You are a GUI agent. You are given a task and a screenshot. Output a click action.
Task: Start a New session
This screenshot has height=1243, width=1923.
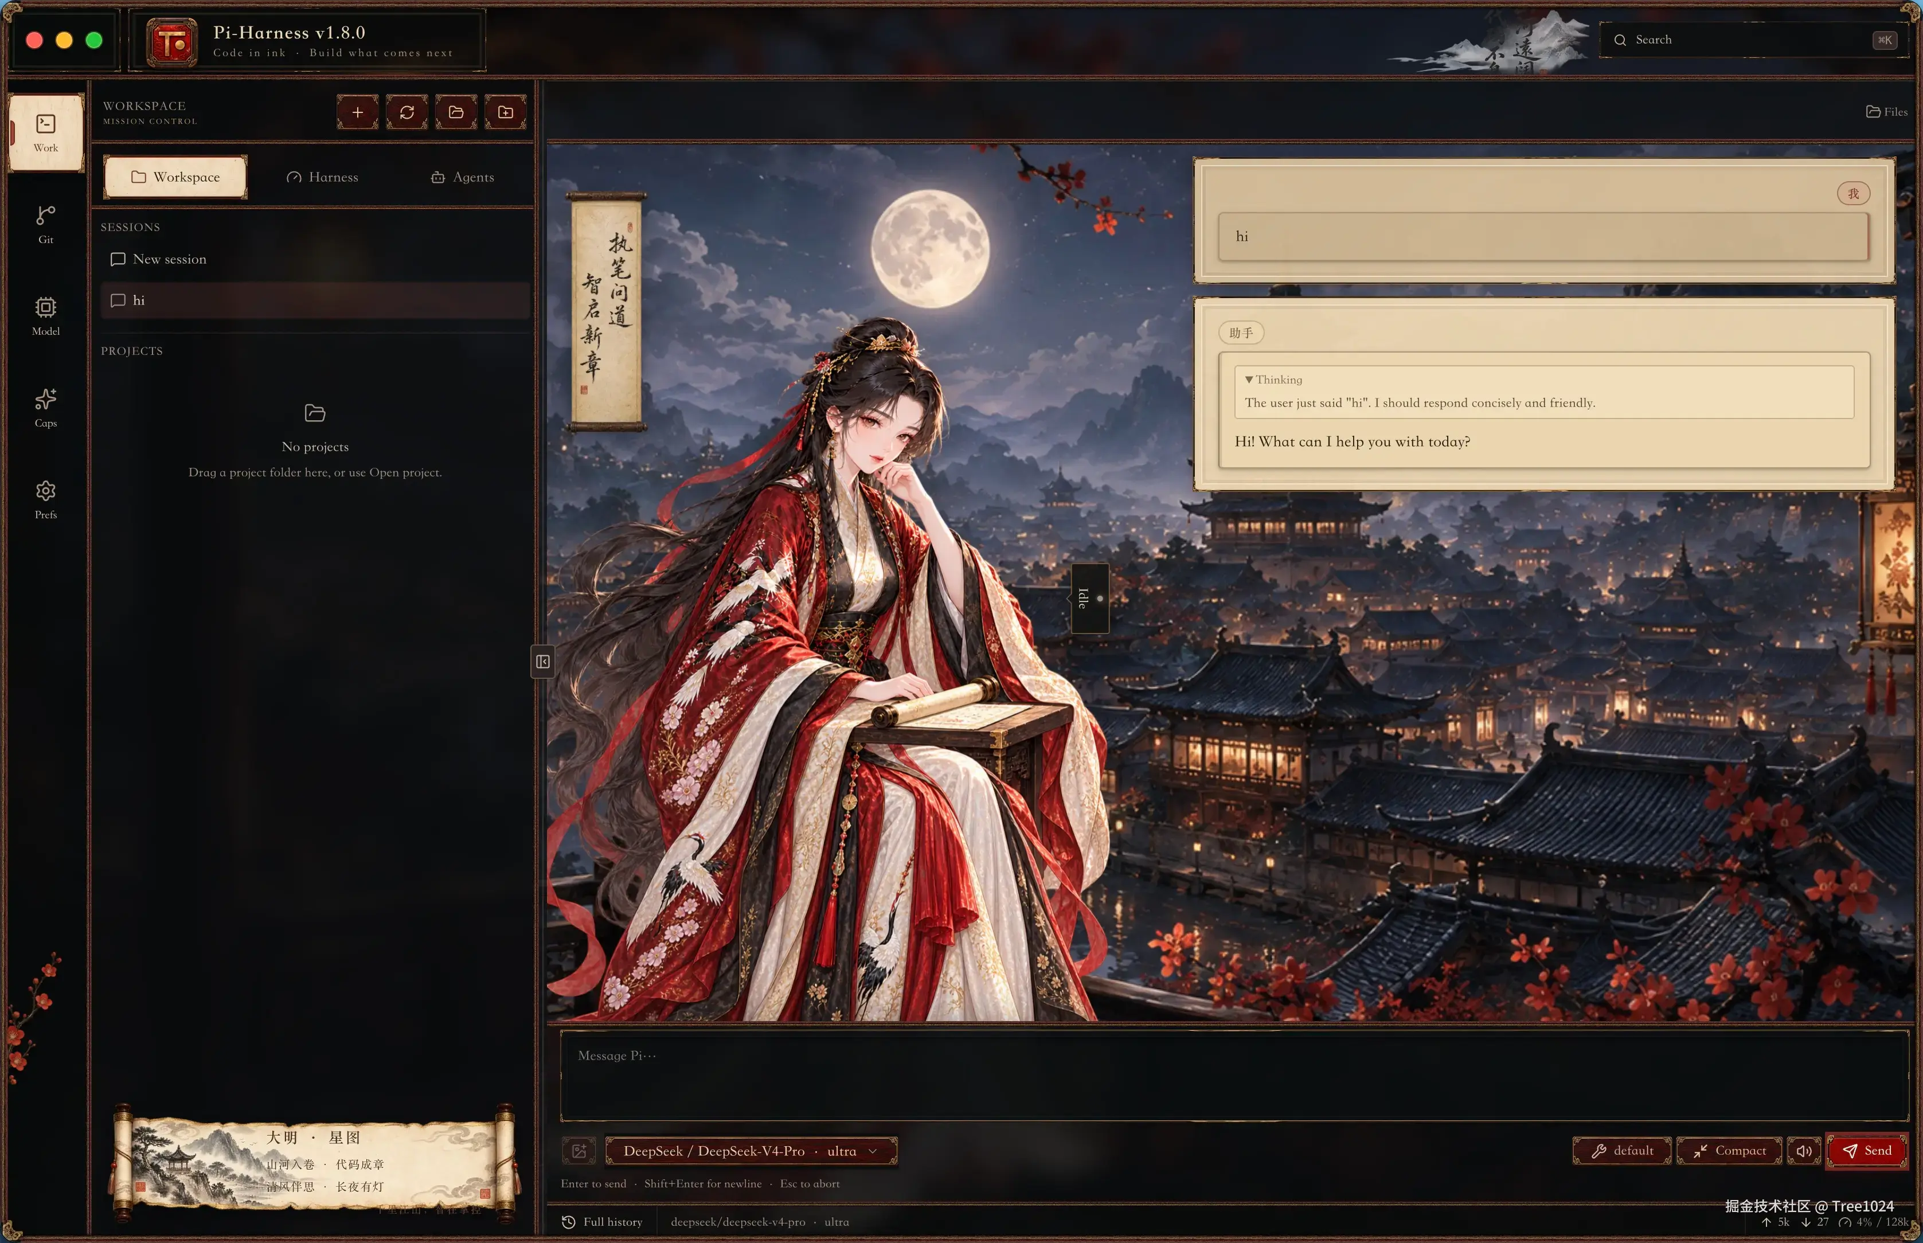click(x=315, y=259)
